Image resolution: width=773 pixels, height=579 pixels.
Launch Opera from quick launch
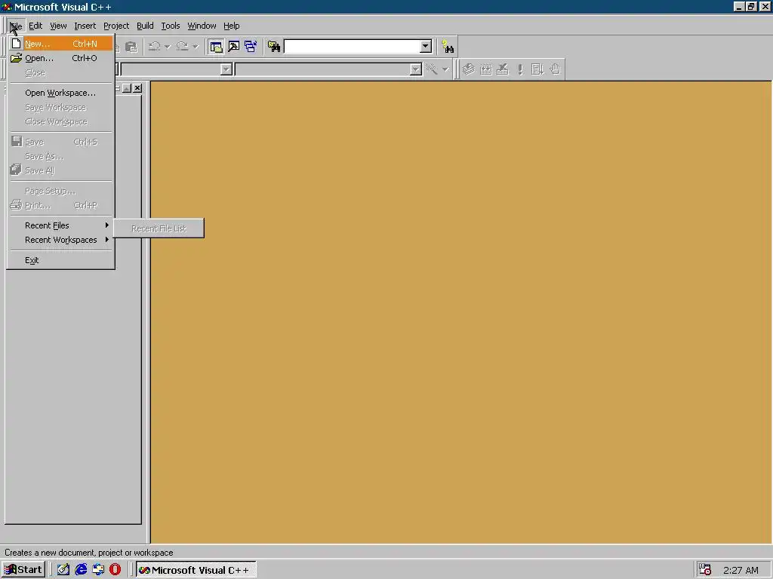click(x=115, y=570)
